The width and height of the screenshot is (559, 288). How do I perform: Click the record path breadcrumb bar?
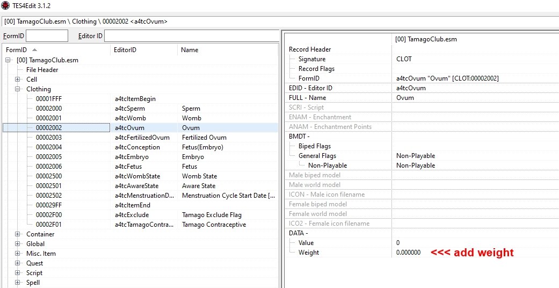point(280,21)
